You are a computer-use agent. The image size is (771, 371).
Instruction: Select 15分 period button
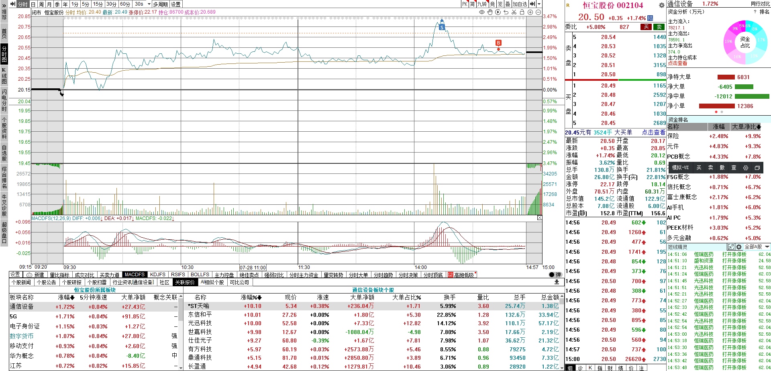(98, 4)
